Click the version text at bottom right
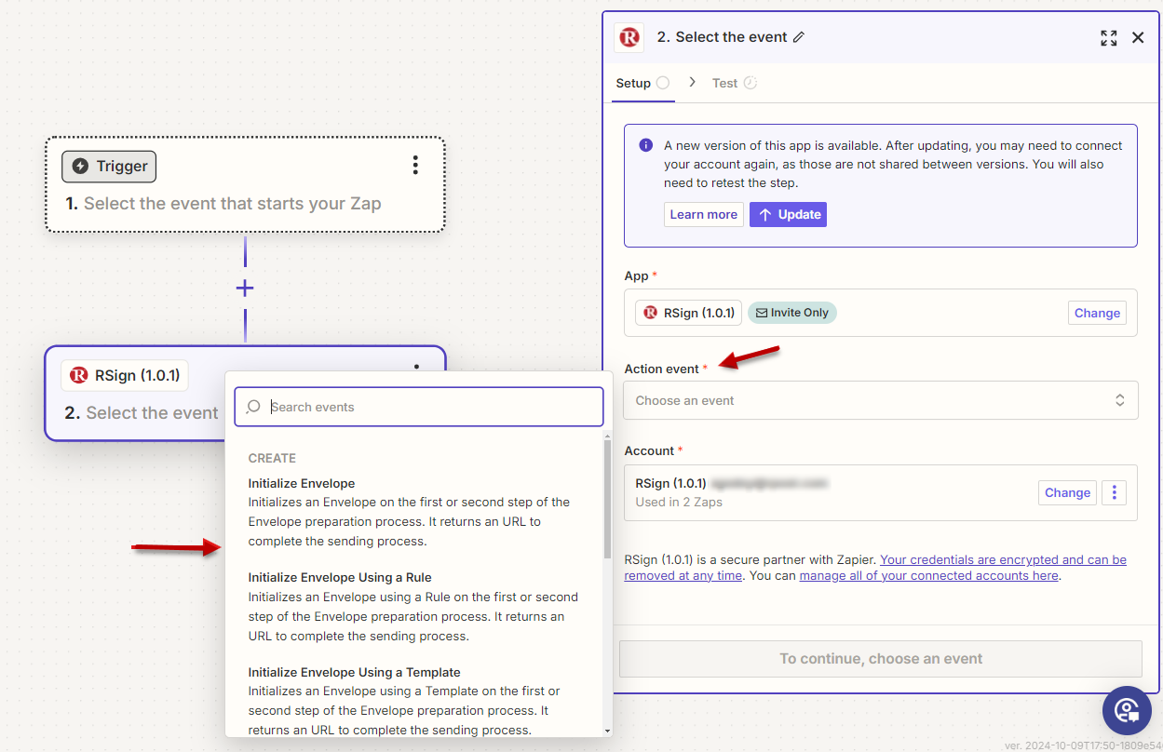The image size is (1163, 752). click(1083, 745)
